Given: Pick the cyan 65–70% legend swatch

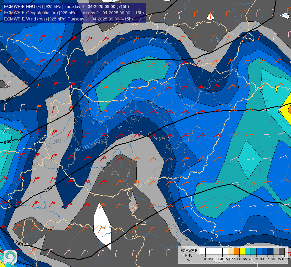Looking at the screenshot, I should click(248, 251).
